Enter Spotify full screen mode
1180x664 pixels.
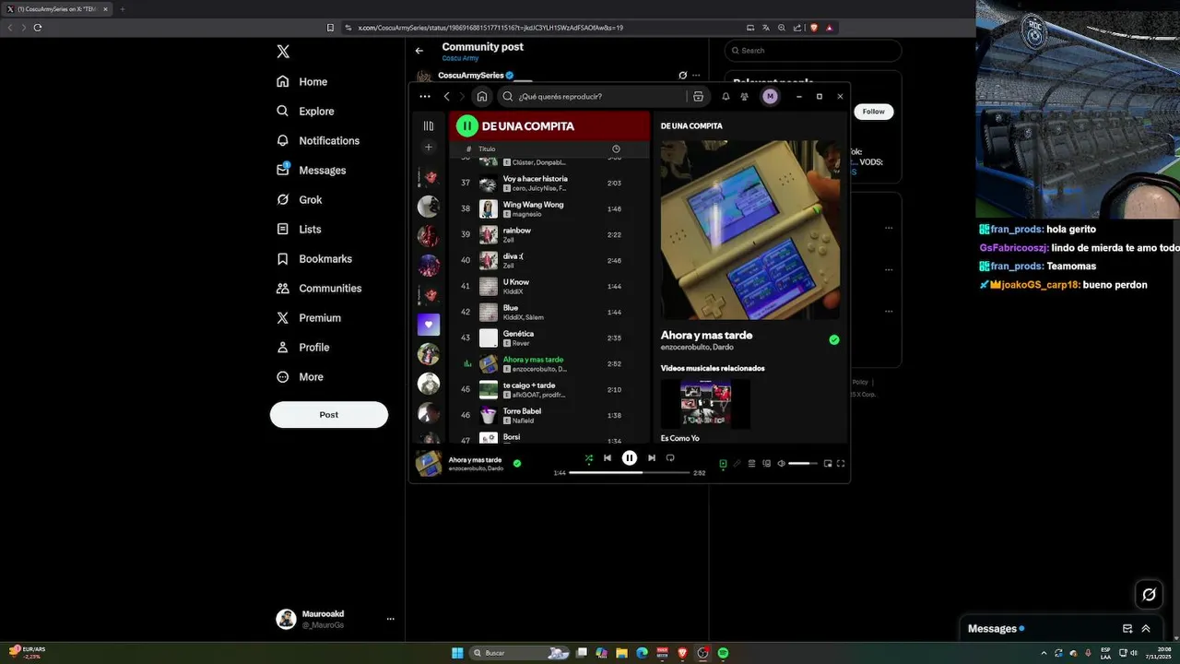click(x=840, y=463)
